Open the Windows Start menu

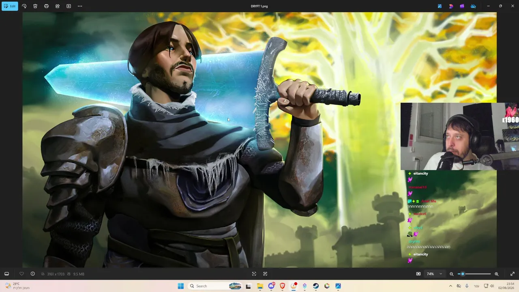pyautogui.click(x=181, y=286)
